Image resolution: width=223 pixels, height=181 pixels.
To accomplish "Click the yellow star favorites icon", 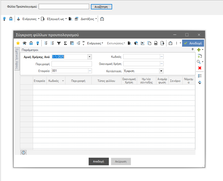I will [18, 43].
